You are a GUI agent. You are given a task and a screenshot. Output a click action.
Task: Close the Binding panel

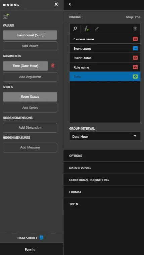pos(56,4)
